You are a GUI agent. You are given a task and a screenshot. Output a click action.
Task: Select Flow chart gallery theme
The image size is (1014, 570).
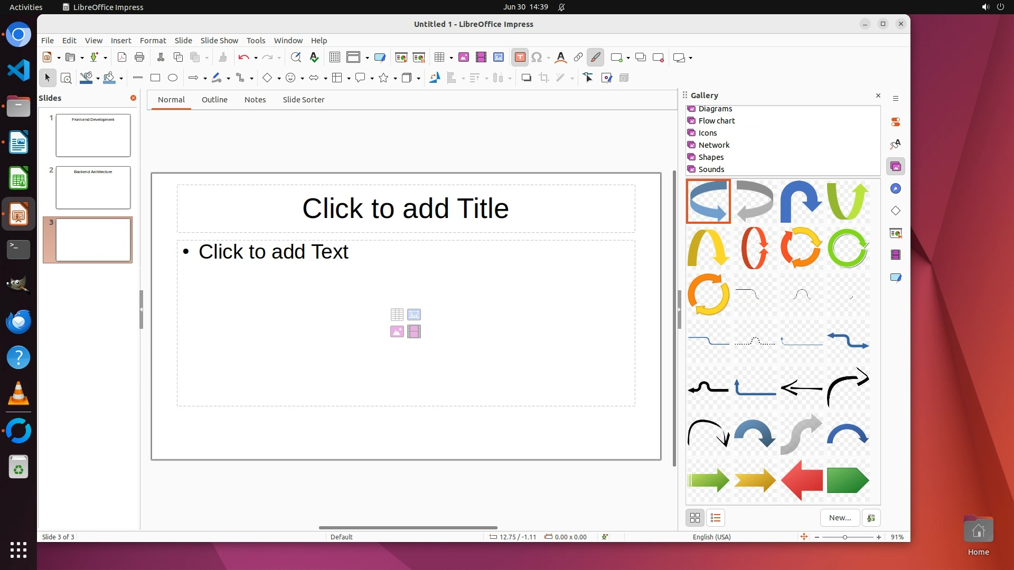[716, 121]
